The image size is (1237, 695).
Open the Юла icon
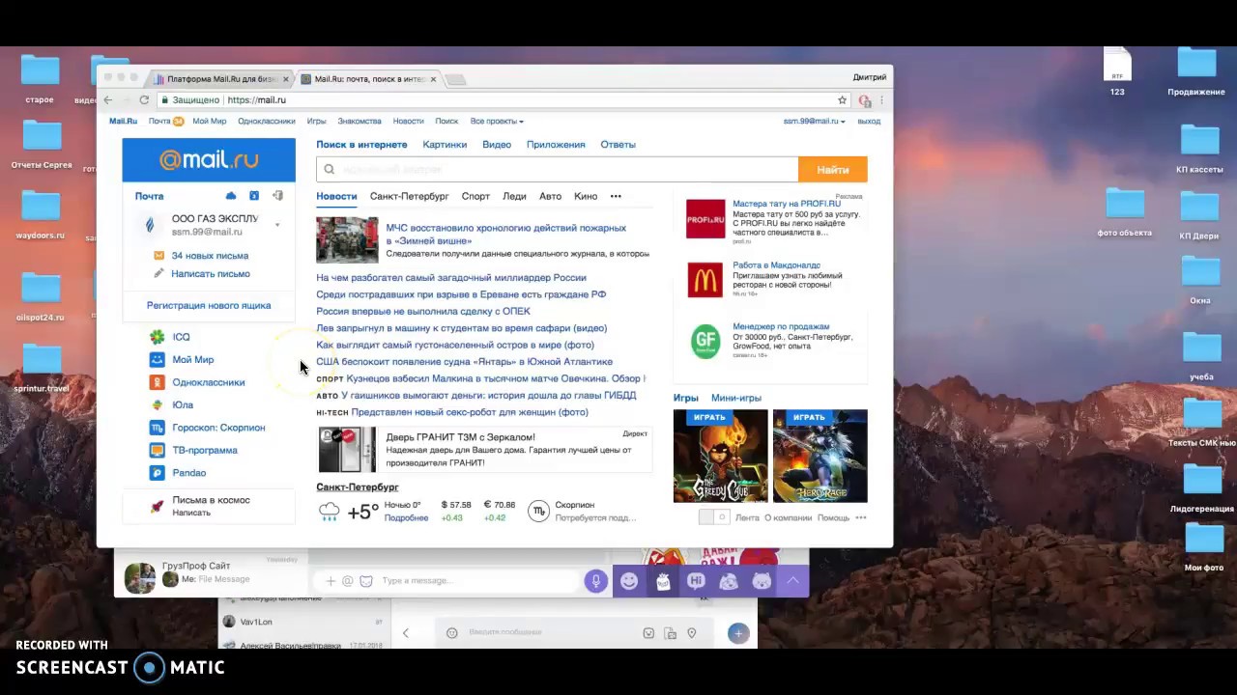point(157,405)
